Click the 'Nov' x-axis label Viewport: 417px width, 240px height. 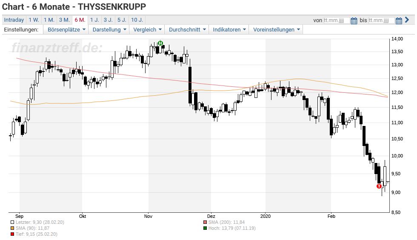point(149,216)
